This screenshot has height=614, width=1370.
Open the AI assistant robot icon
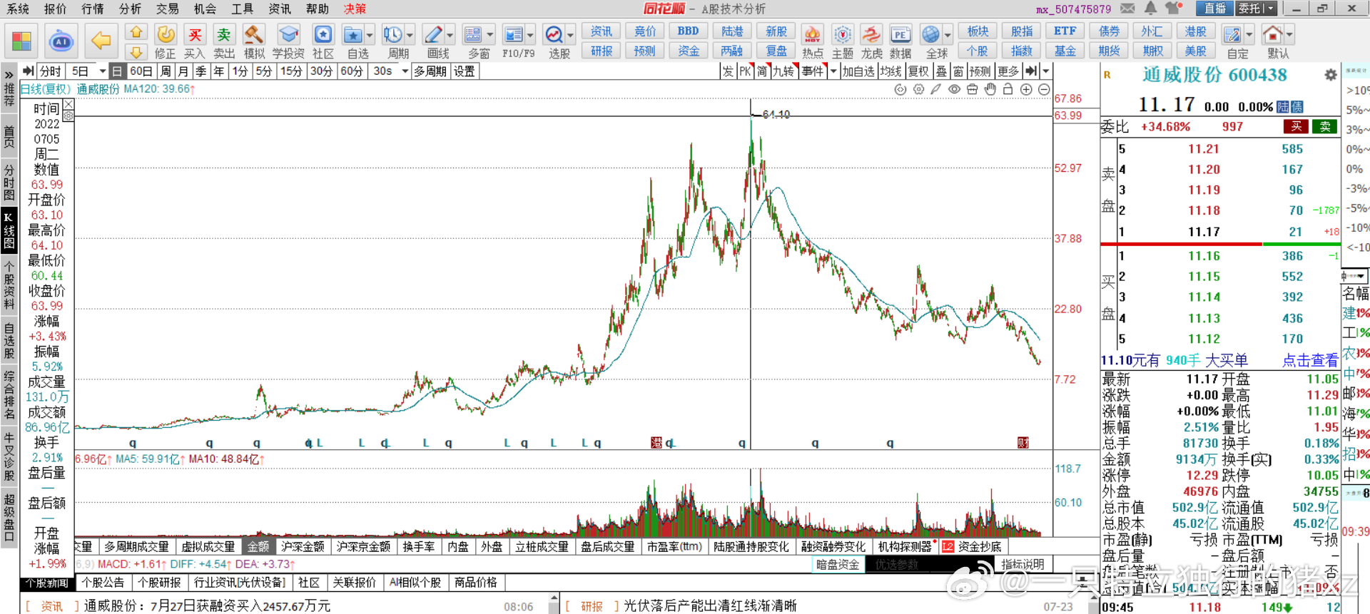61,41
